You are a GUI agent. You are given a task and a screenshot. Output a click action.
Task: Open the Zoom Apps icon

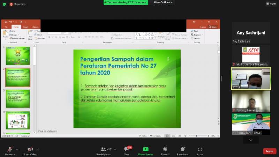(200, 149)
